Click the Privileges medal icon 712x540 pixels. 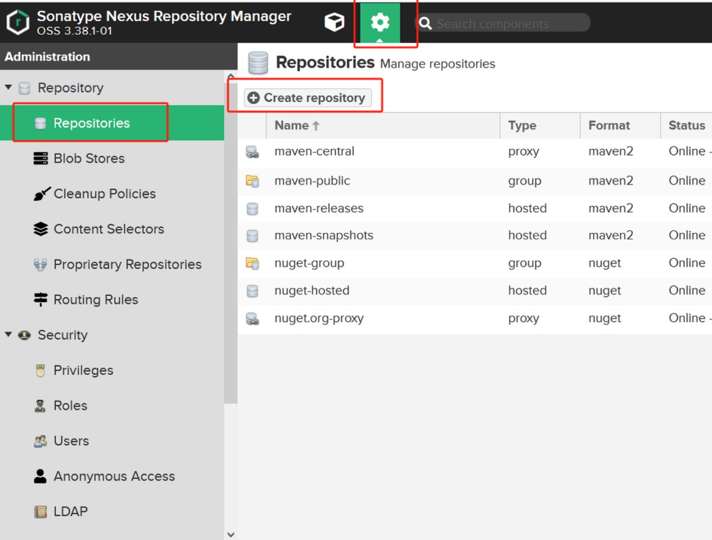click(40, 370)
